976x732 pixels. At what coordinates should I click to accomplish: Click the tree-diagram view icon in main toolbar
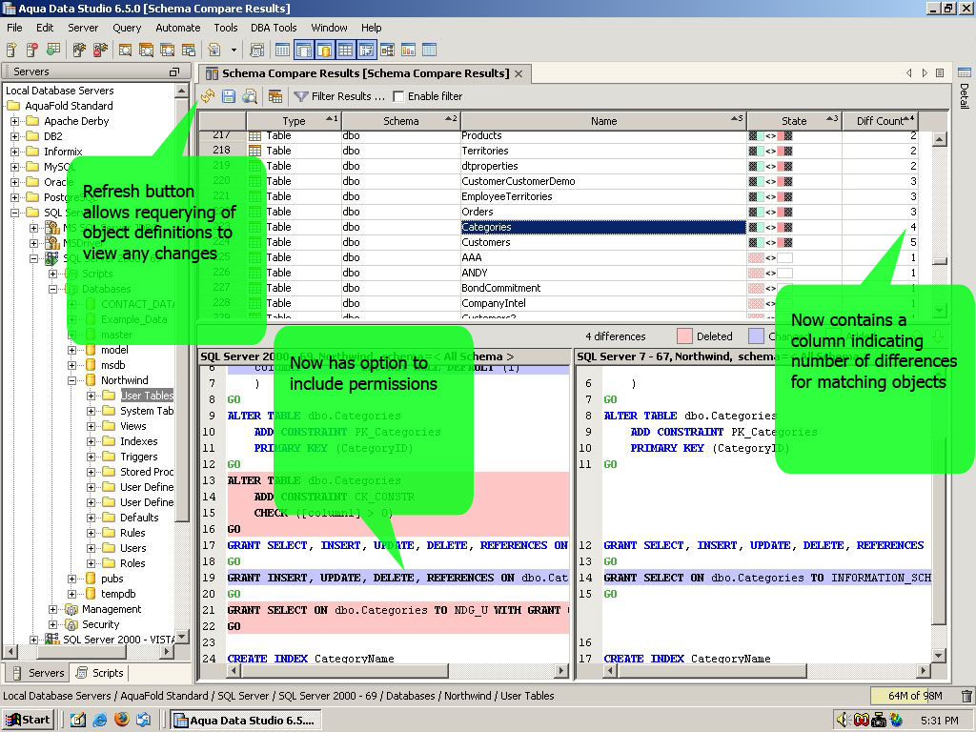click(387, 50)
